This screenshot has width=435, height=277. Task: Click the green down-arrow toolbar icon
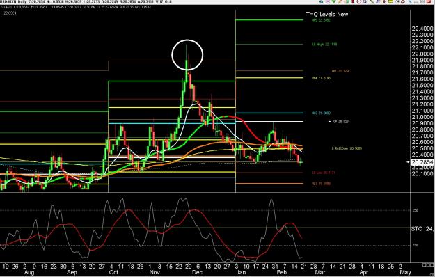point(334,1)
